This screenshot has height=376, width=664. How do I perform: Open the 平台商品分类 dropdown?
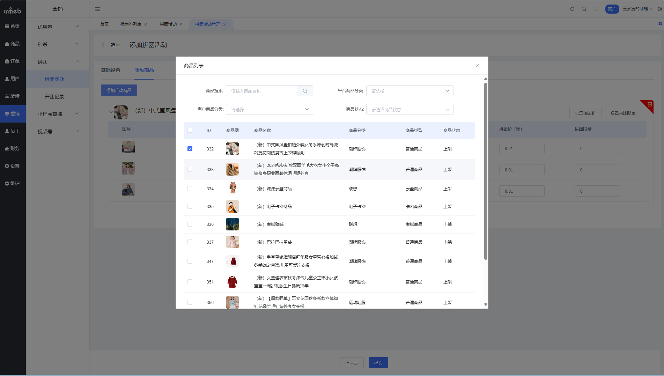click(x=410, y=91)
